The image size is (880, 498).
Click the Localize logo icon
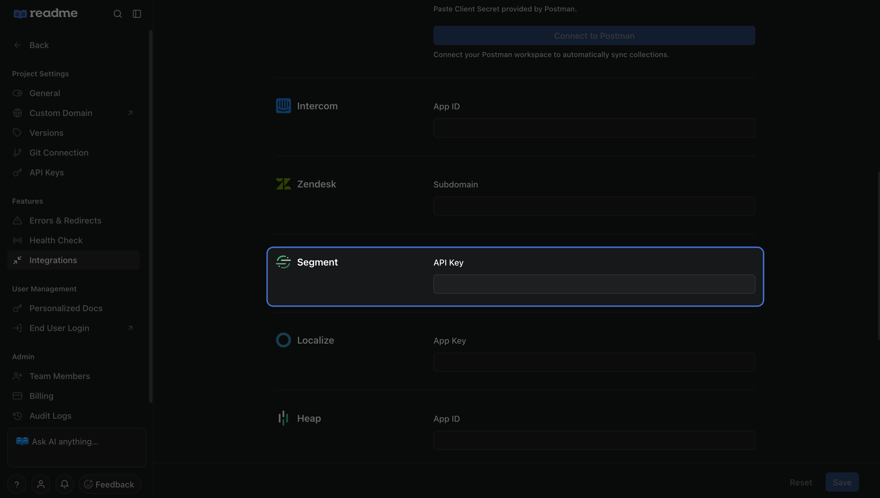284,340
